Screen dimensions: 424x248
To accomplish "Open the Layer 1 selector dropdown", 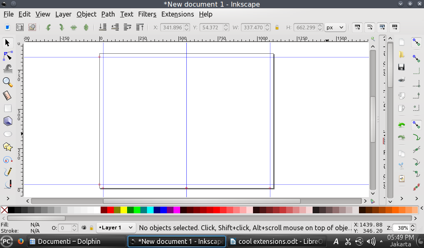I will [116, 228].
